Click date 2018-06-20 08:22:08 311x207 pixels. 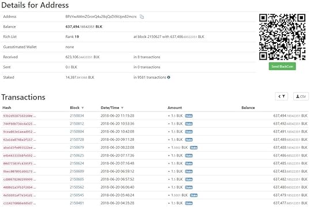click(117, 147)
